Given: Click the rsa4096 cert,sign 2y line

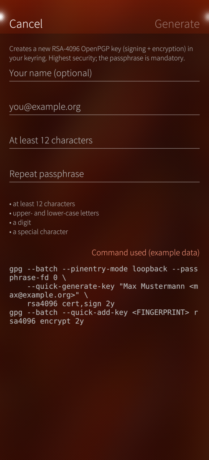Looking at the screenshot, I should [71, 304].
